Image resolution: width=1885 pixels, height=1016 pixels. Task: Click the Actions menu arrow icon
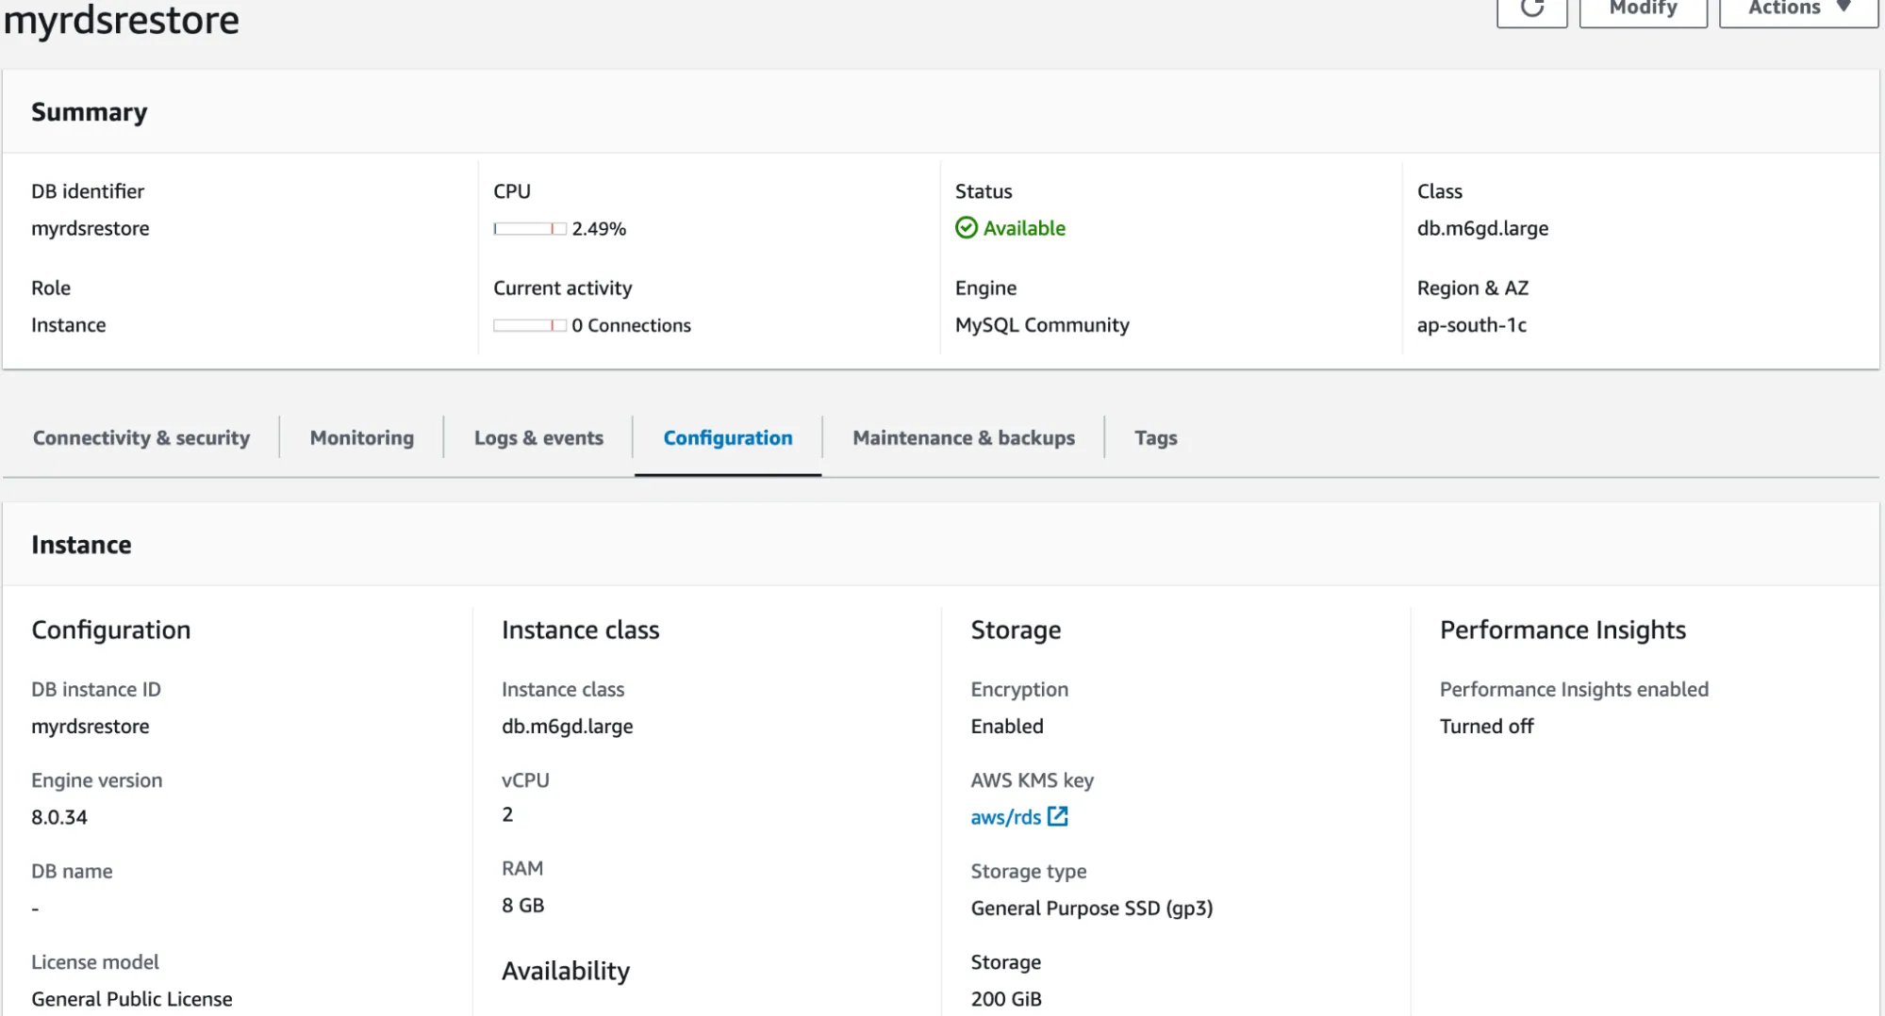click(1844, 6)
